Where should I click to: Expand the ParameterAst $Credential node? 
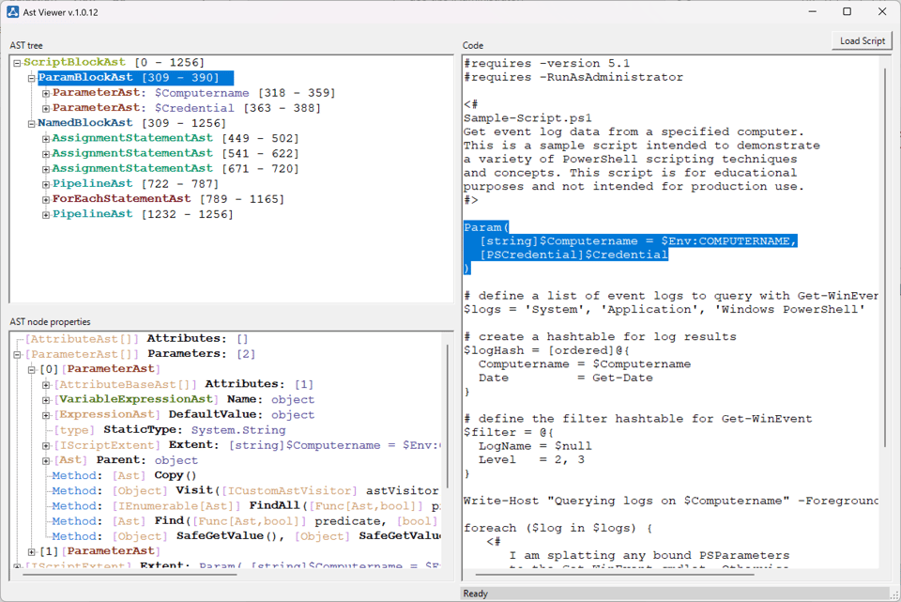(45, 107)
